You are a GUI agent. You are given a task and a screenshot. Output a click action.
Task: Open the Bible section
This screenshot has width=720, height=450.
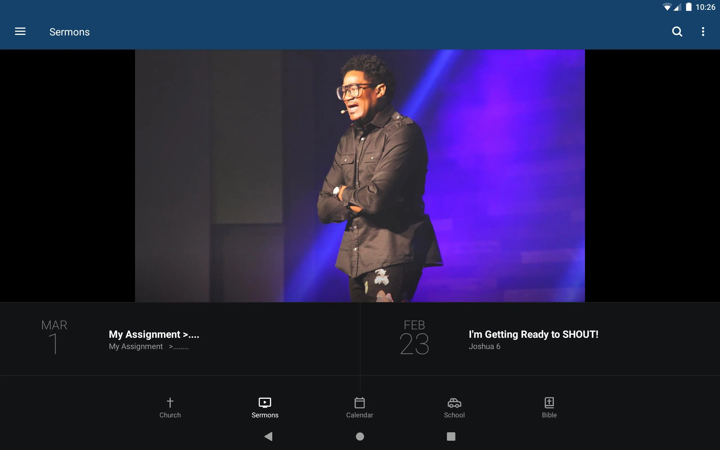(x=549, y=406)
